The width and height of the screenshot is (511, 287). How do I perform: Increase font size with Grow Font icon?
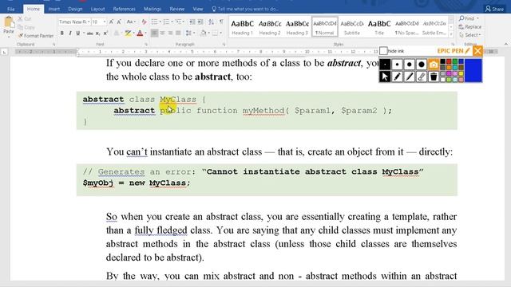pyautogui.click(x=111, y=22)
